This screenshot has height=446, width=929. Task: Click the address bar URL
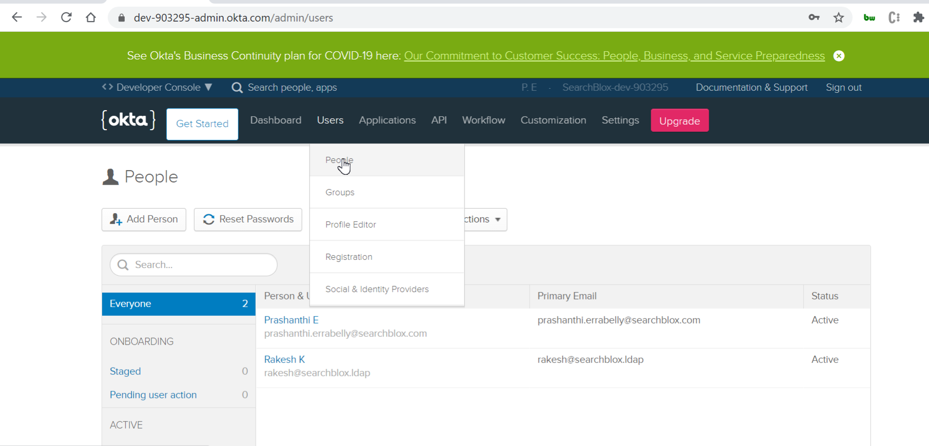point(234,17)
